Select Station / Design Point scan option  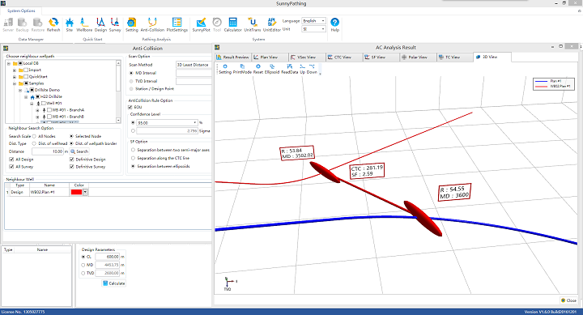coord(131,89)
